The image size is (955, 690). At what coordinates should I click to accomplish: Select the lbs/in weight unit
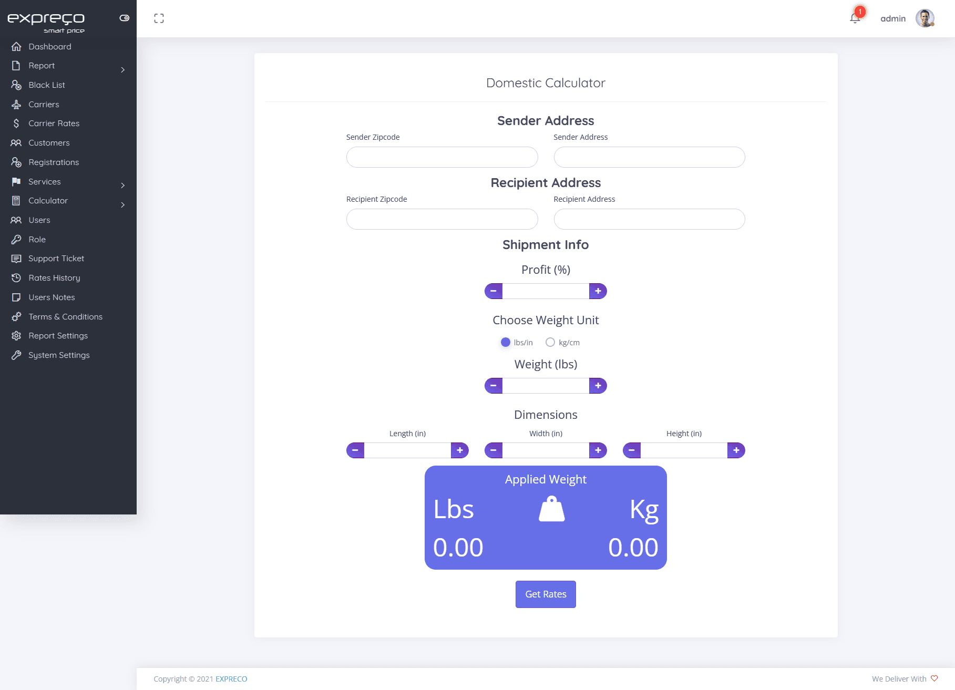click(x=506, y=342)
